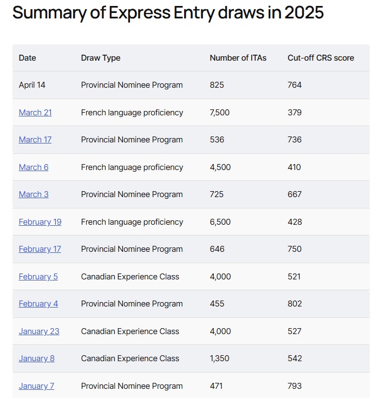This screenshot has height=398, width=385.
Task: Click the page heading about Express Entry draws
Action: [x=168, y=13]
